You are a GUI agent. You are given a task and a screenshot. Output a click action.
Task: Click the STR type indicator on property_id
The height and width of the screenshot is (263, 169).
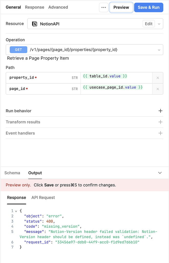coord(74,78)
